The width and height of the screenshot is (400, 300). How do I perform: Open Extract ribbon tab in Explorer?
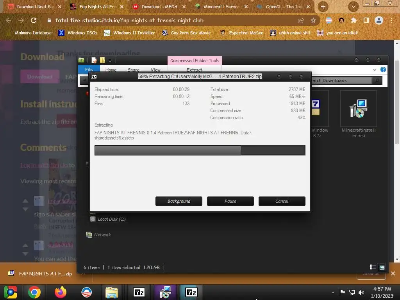[195, 70]
